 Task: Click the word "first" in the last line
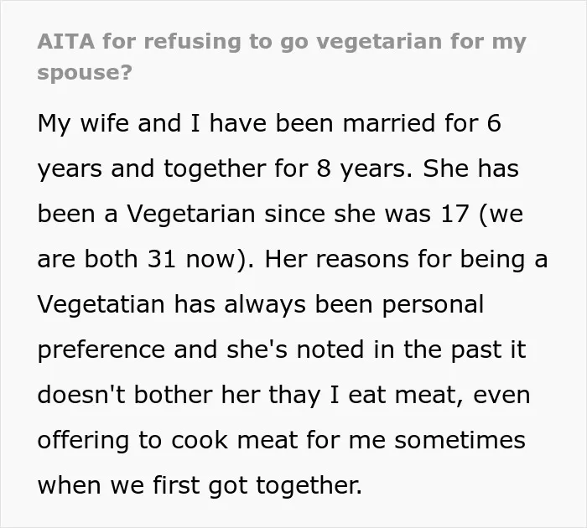(x=176, y=485)
